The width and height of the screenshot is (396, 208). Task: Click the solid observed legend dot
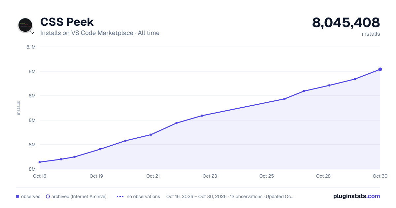(17, 196)
